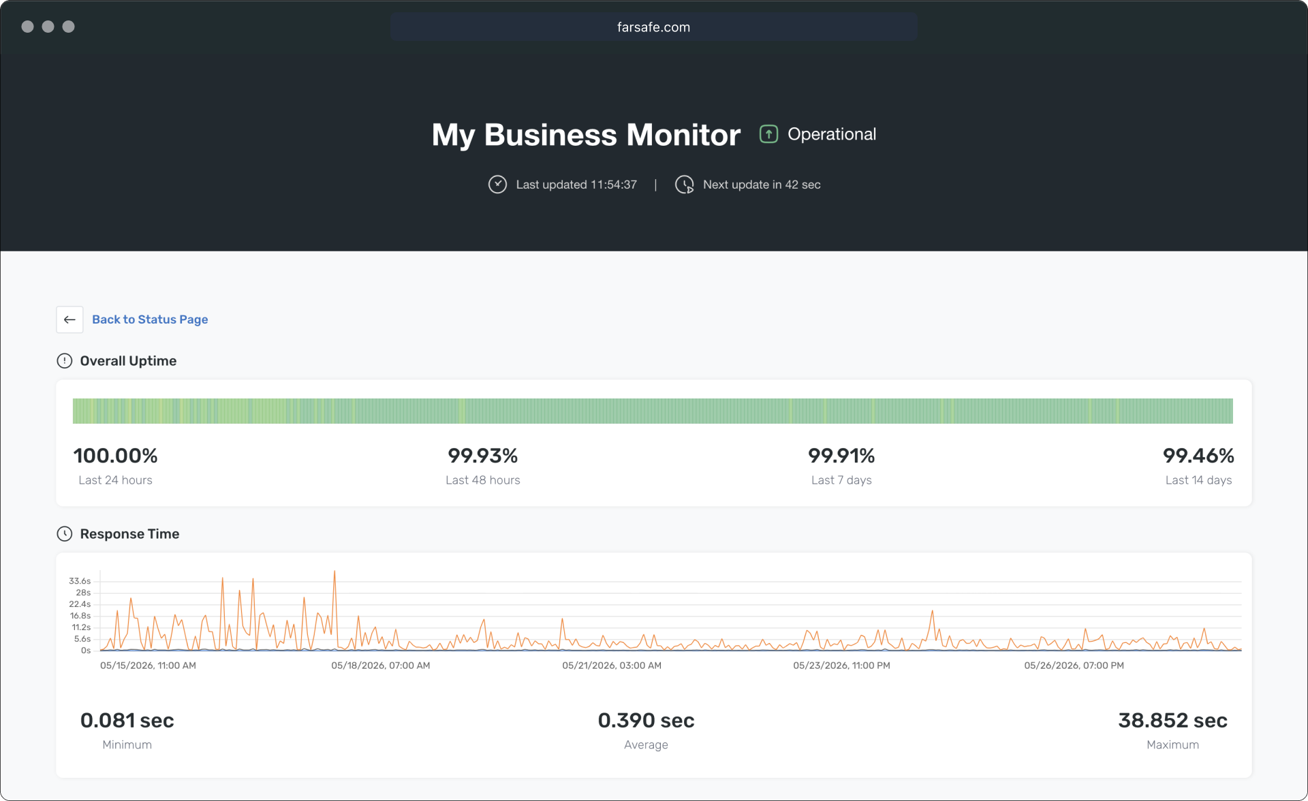Click the 05/21/2026, 03:00 AM axis label
The width and height of the screenshot is (1308, 801).
[611, 665]
